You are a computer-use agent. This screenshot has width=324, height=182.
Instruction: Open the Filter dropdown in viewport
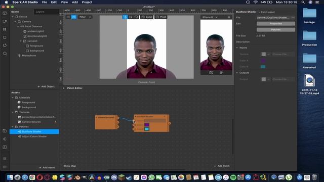(85, 17)
